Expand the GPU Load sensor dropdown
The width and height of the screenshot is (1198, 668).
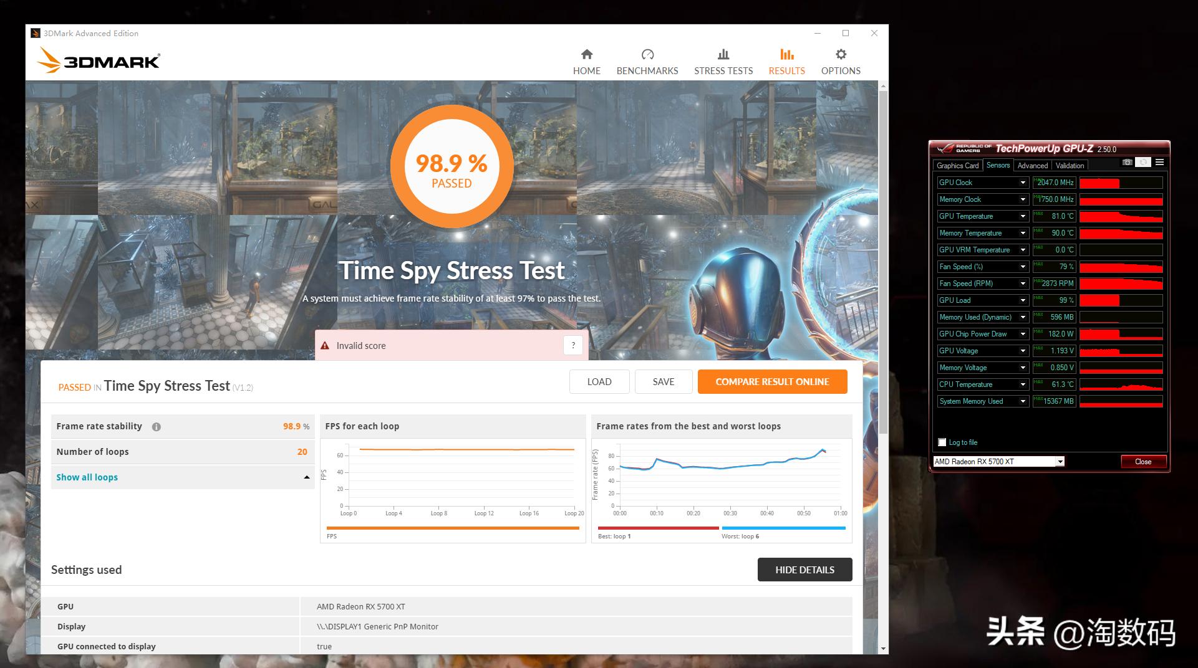[x=1023, y=300]
